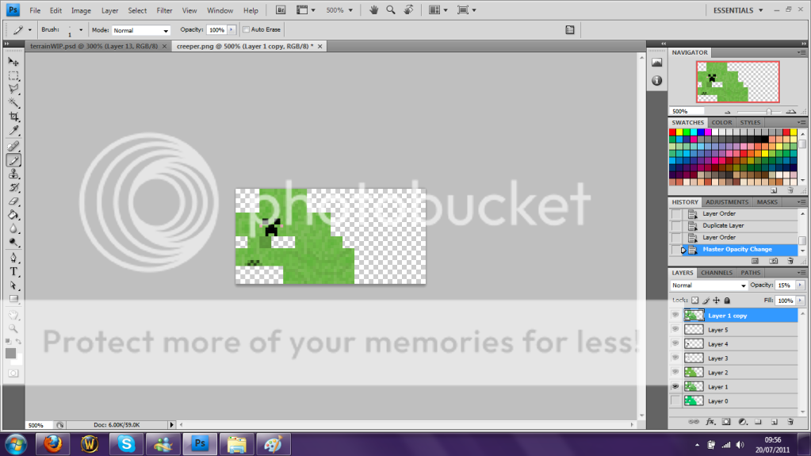Select the Eyedropper tool

click(x=13, y=130)
